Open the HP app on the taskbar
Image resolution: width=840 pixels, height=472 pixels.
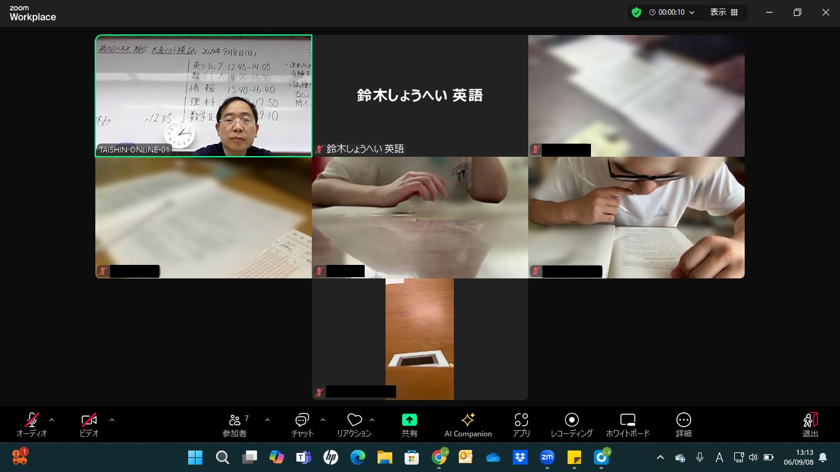(x=331, y=457)
